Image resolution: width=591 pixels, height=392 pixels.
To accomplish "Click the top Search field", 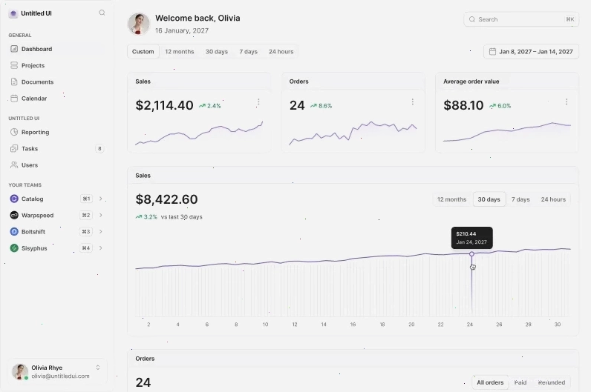I will click(521, 19).
